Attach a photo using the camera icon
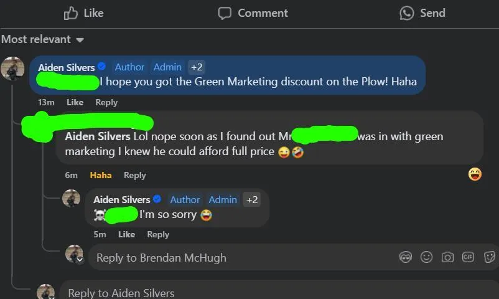Image resolution: width=499 pixels, height=299 pixels. click(x=447, y=257)
